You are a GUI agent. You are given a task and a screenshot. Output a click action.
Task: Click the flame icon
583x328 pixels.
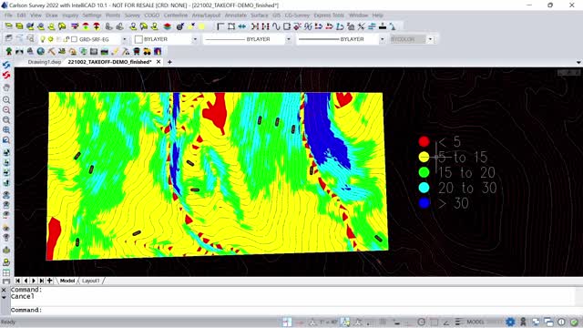pyautogui.click(x=158, y=51)
